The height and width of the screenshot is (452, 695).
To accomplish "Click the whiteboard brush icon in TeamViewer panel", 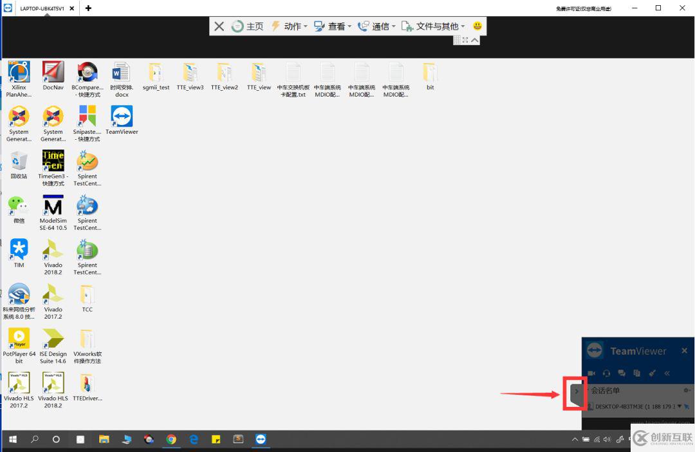I will [652, 373].
